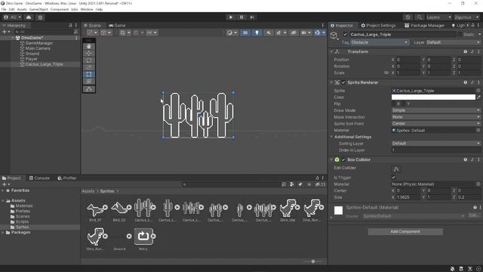Click the Edit Collider button
The width and height of the screenshot is (483, 272).
396,168
